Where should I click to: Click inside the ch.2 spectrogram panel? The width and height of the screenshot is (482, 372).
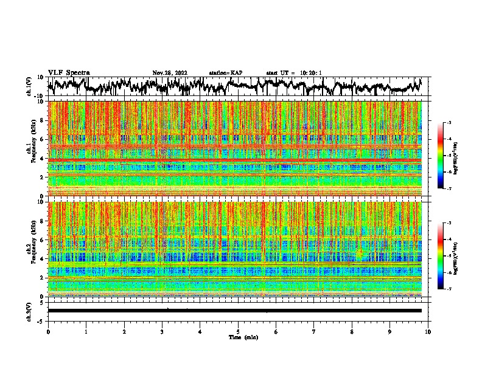coord(235,249)
